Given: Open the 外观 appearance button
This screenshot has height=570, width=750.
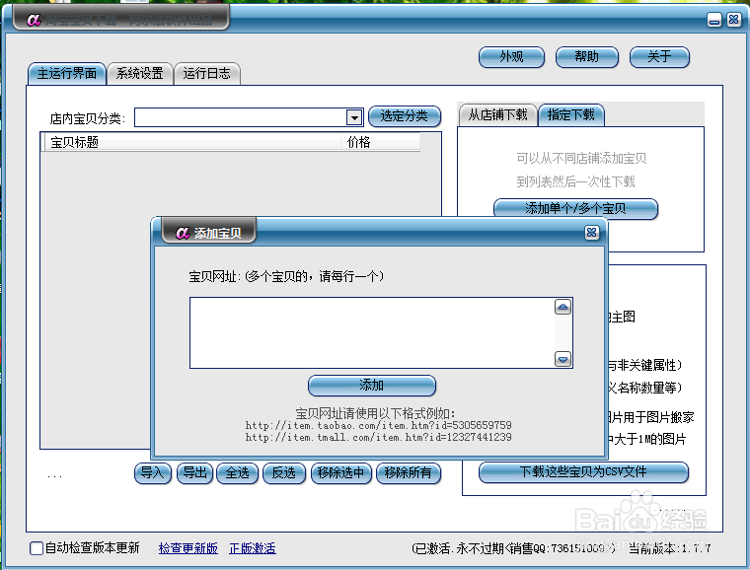Looking at the screenshot, I should (511, 57).
